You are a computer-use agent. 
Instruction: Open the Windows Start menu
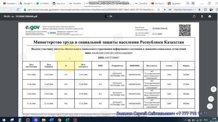[4, 120]
